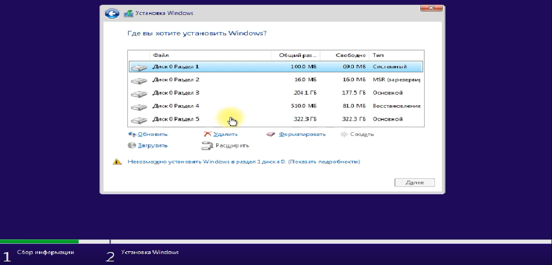Click the heading Где вы хотите установить Windows?

coord(196,34)
